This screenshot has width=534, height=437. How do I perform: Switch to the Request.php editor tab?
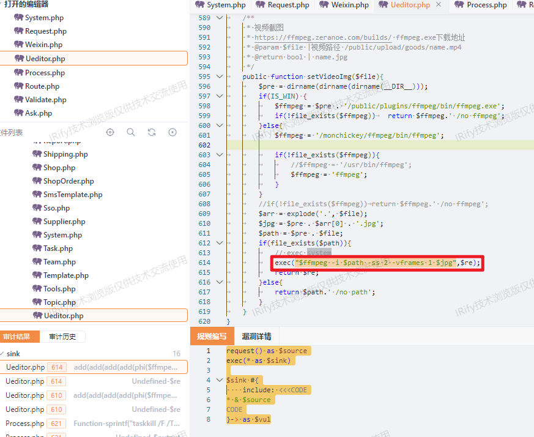pos(283,5)
